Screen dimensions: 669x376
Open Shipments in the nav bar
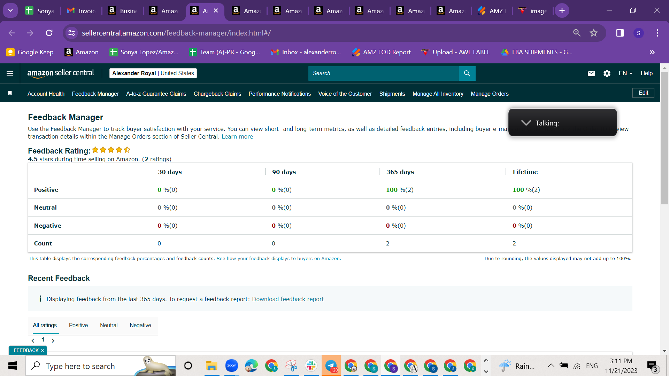(x=392, y=94)
